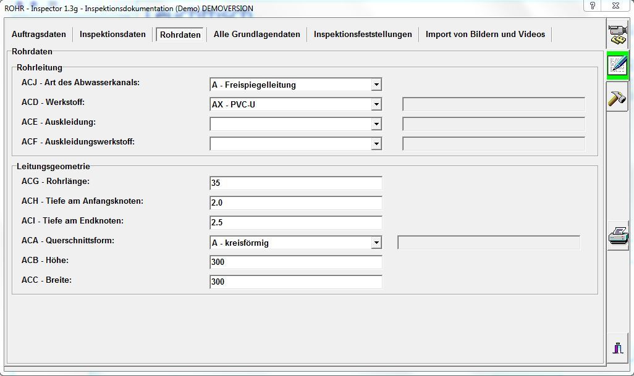Image resolution: width=634 pixels, height=376 pixels.
Task: Go to Alle Grundlagendaten tab
Action: click(x=257, y=35)
